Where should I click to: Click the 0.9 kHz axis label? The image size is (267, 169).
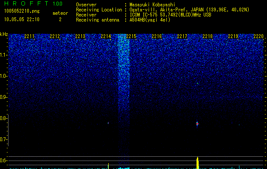pyautogui.click(x=4, y=97)
